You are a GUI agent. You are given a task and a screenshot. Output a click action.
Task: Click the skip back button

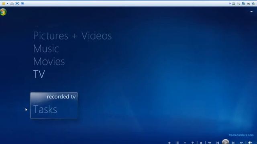point(217,143)
